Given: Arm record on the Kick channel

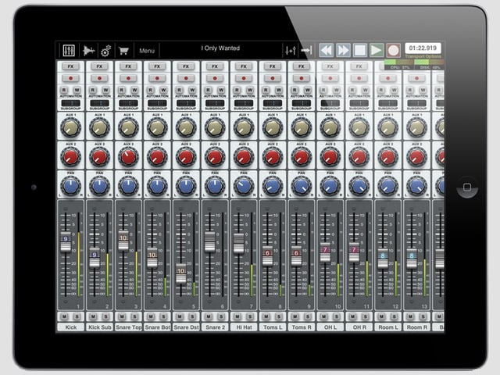Looking at the screenshot, I should coord(70,78).
